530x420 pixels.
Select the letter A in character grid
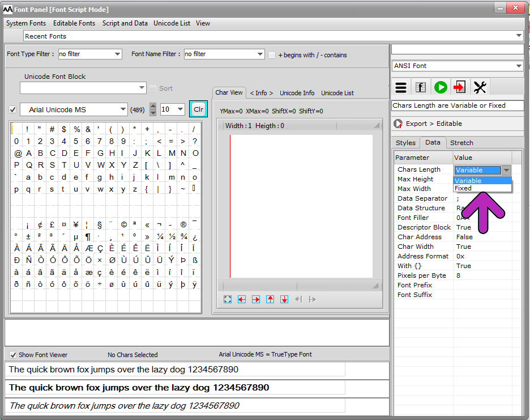(x=29, y=153)
